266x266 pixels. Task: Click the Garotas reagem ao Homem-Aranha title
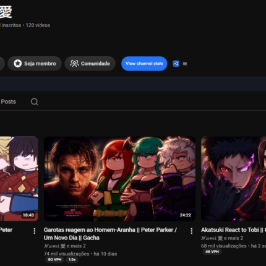110,234
